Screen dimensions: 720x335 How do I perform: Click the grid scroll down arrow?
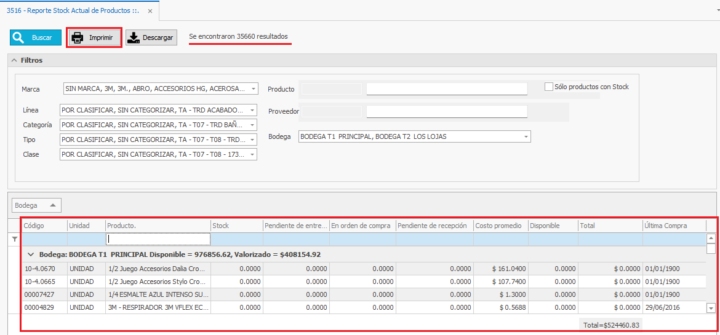point(711,307)
